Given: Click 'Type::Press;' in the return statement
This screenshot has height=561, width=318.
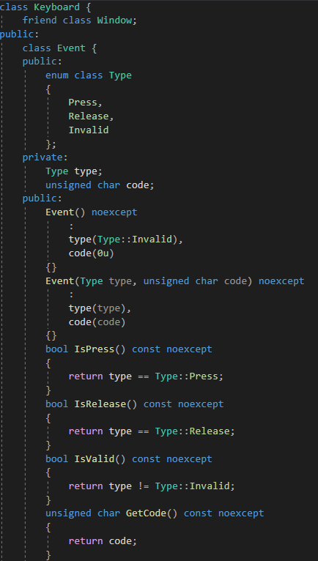Looking at the screenshot, I should tap(189, 376).
